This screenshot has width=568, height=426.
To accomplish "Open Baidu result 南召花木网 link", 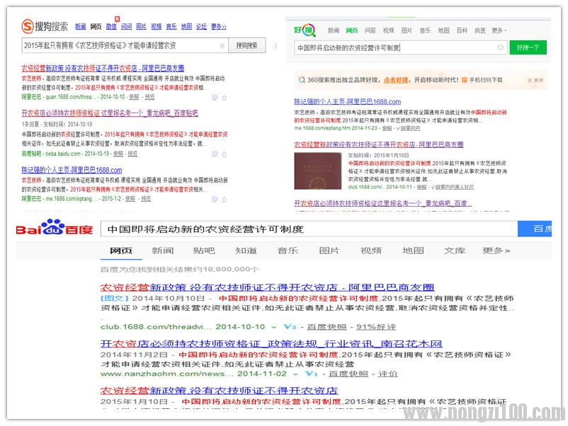I will 271,343.
